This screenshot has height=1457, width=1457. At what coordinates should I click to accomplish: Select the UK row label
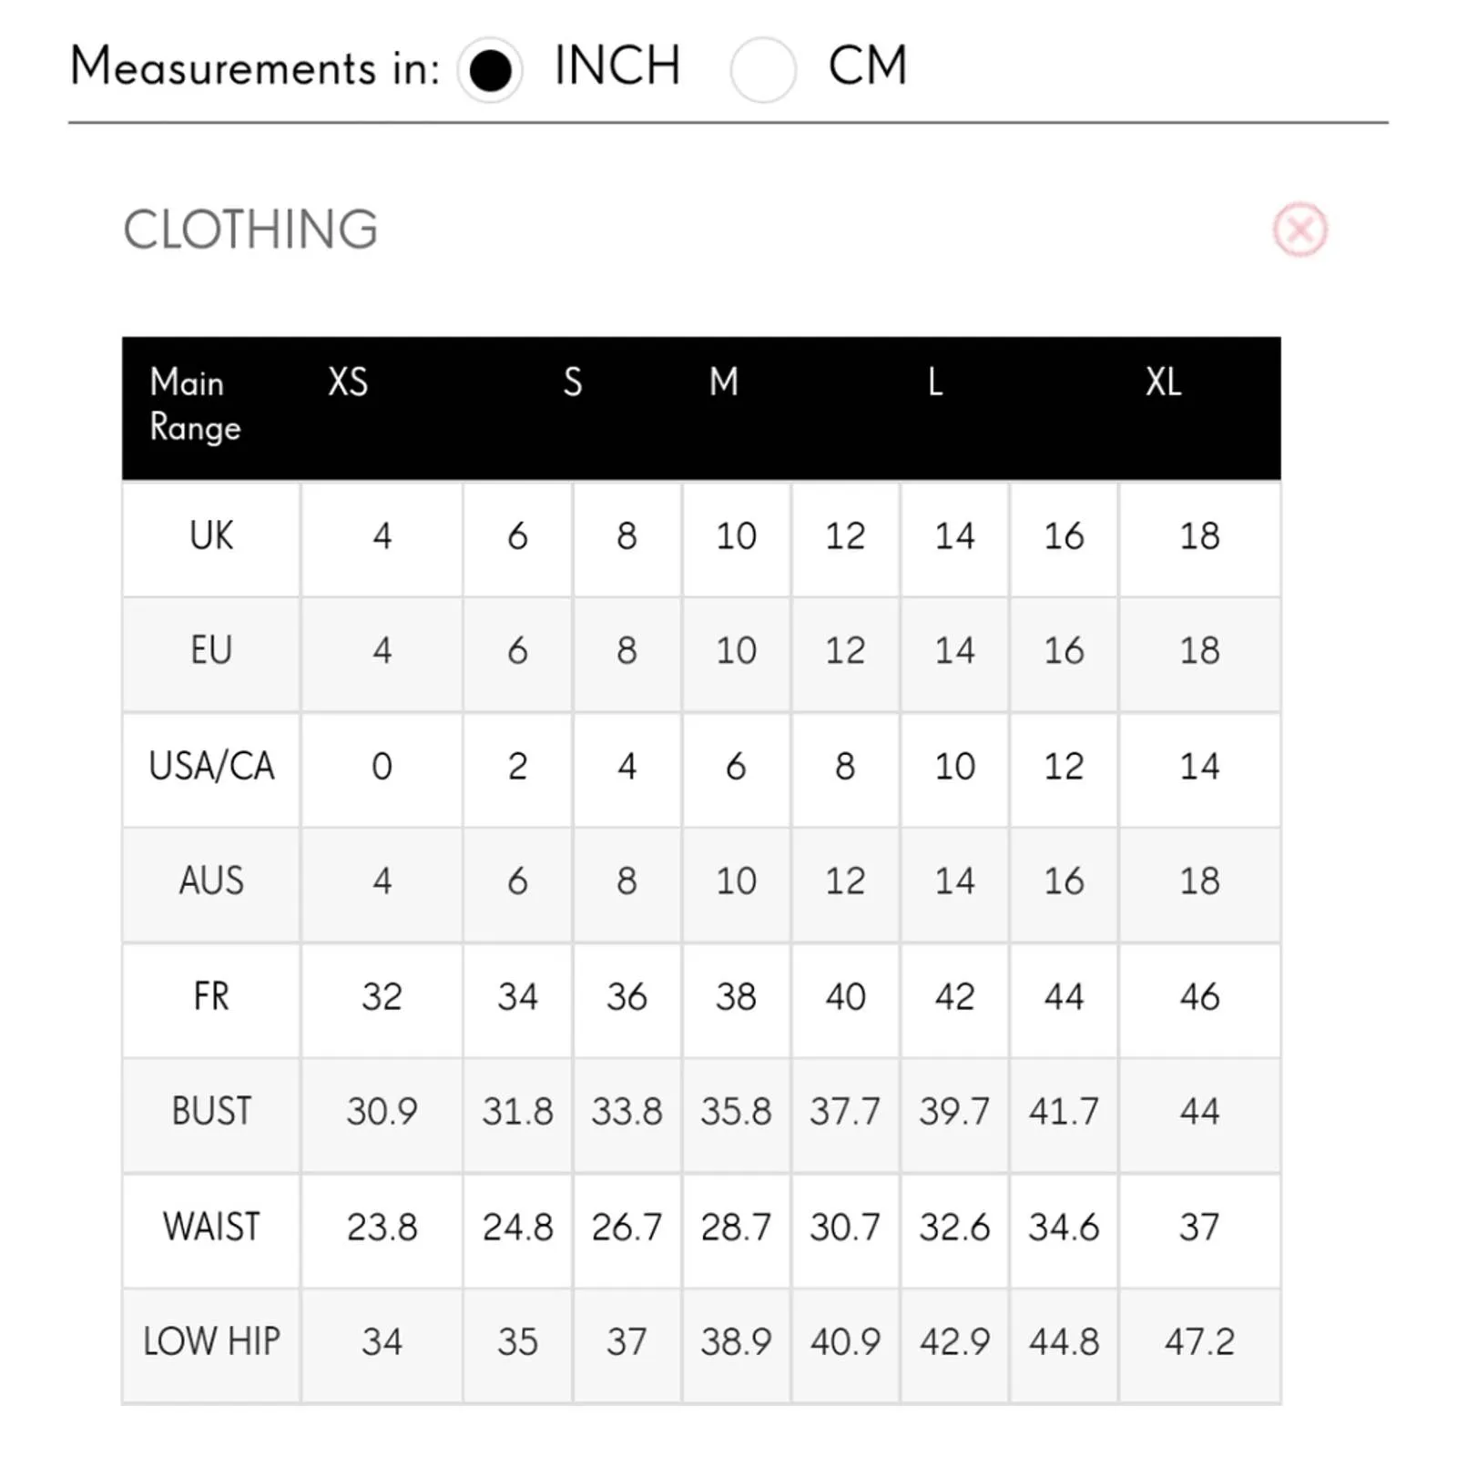point(211,536)
